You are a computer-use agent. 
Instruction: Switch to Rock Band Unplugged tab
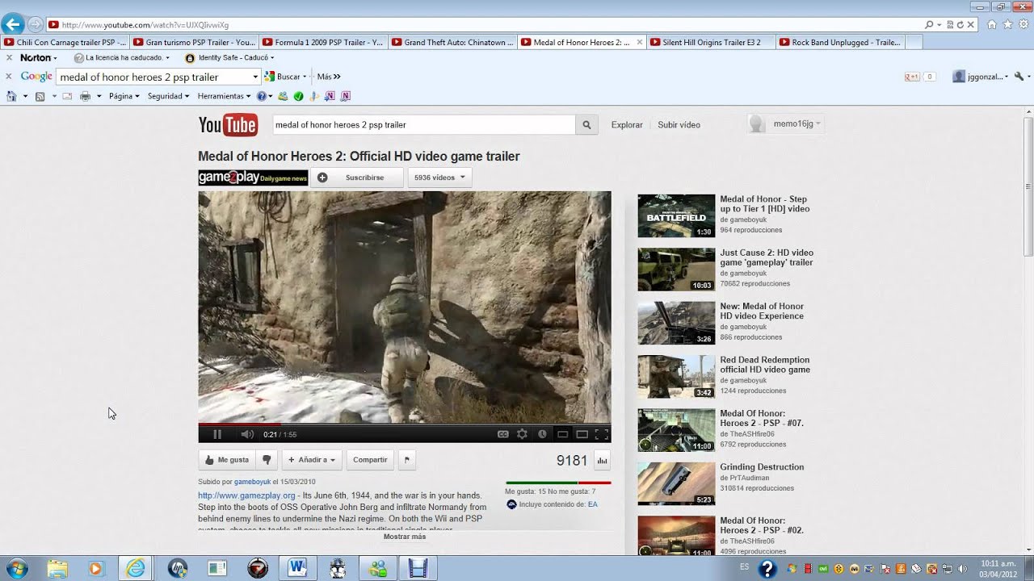(840, 42)
